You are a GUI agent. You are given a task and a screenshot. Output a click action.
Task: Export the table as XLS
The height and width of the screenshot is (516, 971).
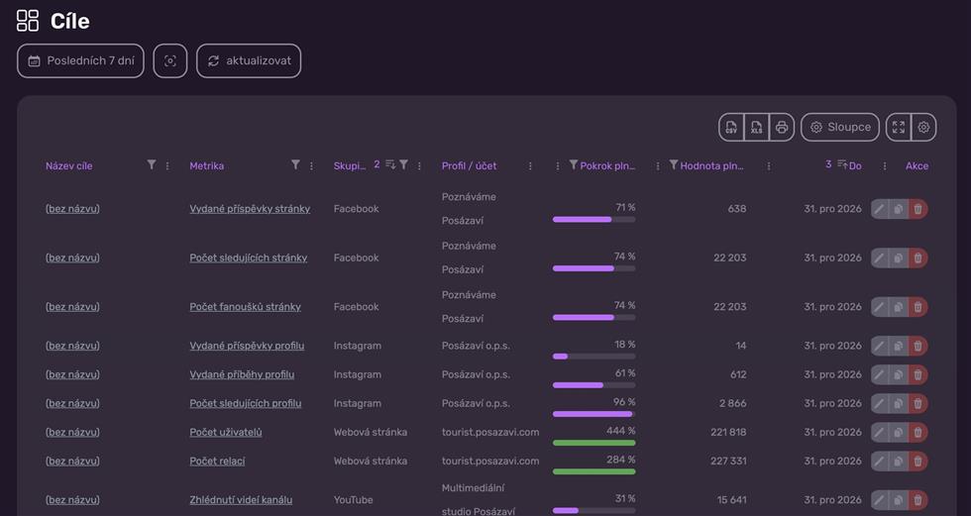756,128
